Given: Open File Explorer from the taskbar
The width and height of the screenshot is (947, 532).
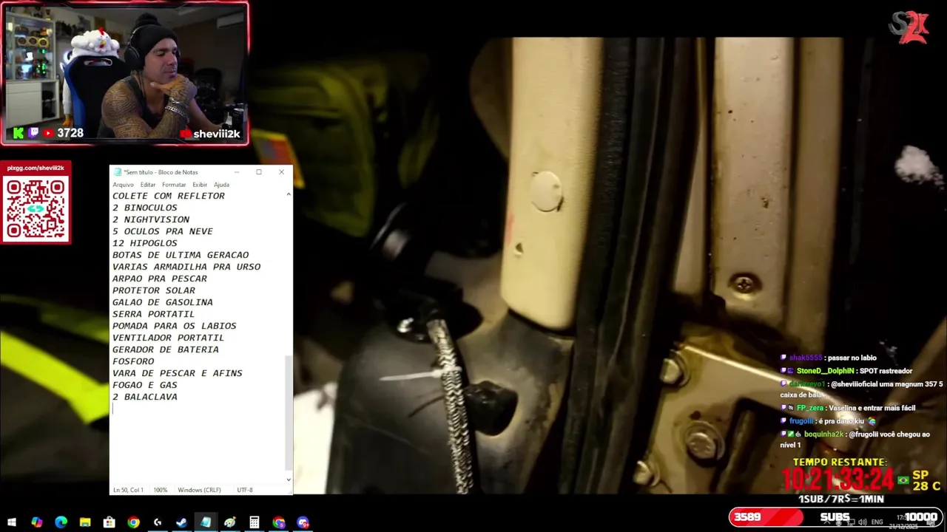Looking at the screenshot, I should point(85,522).
